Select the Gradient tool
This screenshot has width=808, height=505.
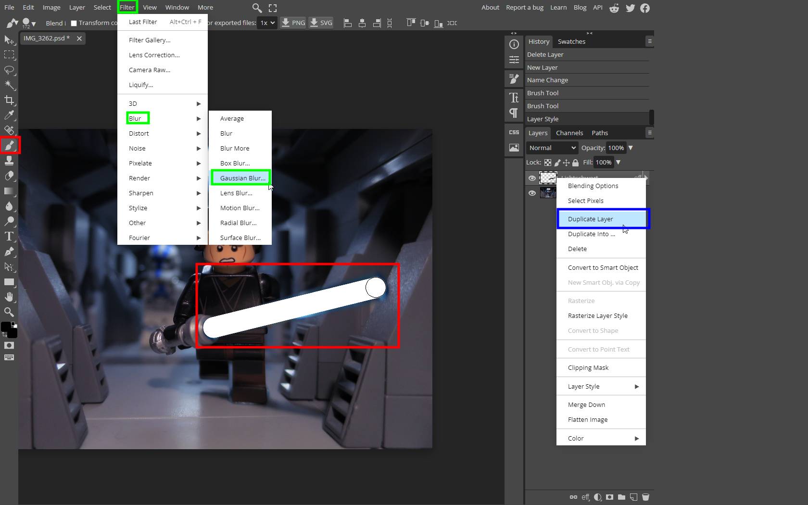point(9,191)
